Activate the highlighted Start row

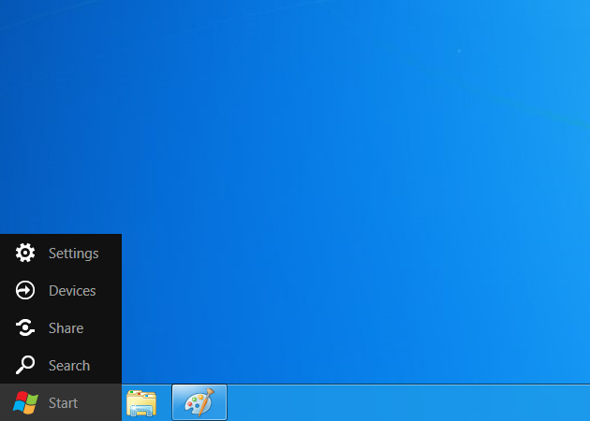[x=61, y=403]
